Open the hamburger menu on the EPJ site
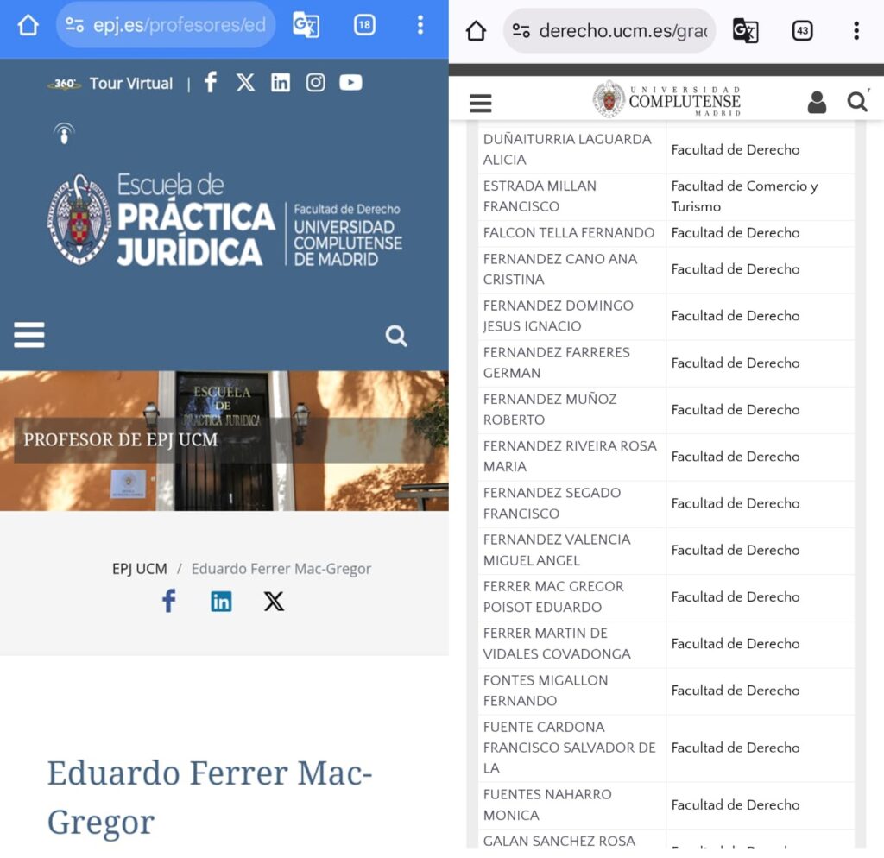This screenshot has height=858, width=884. point(29,335)
